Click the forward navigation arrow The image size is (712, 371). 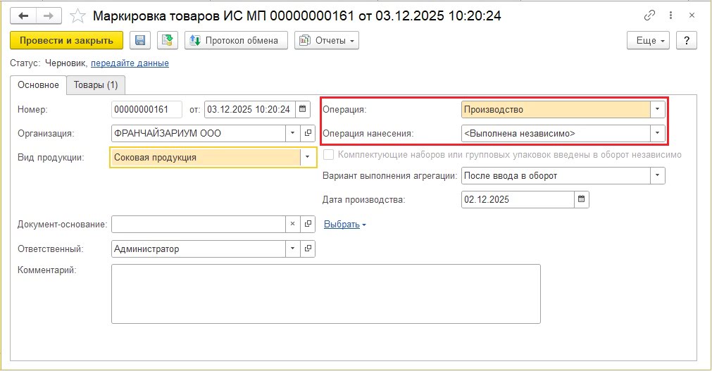coord(48,15)
